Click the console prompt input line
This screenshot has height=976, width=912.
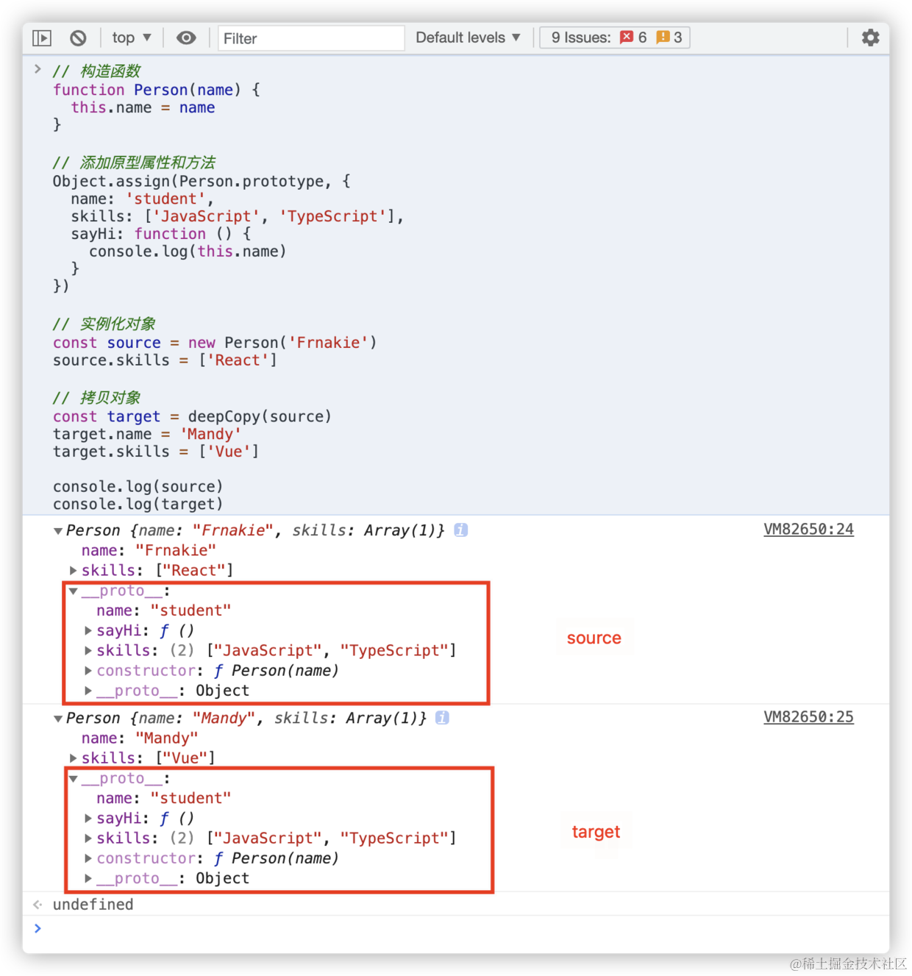(x=456, y=929)
